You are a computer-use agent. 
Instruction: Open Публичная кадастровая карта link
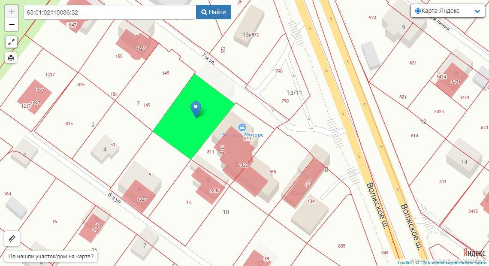pyautogui.click(x=453, y=263)
